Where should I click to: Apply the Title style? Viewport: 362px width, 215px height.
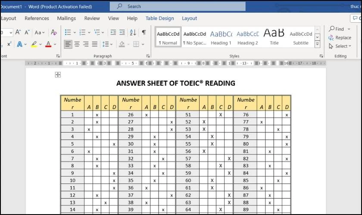(274, 37)
